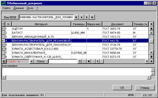Click the page-down double arrow icon
Screen dimensions: 158x98
[x=151, y=57]
